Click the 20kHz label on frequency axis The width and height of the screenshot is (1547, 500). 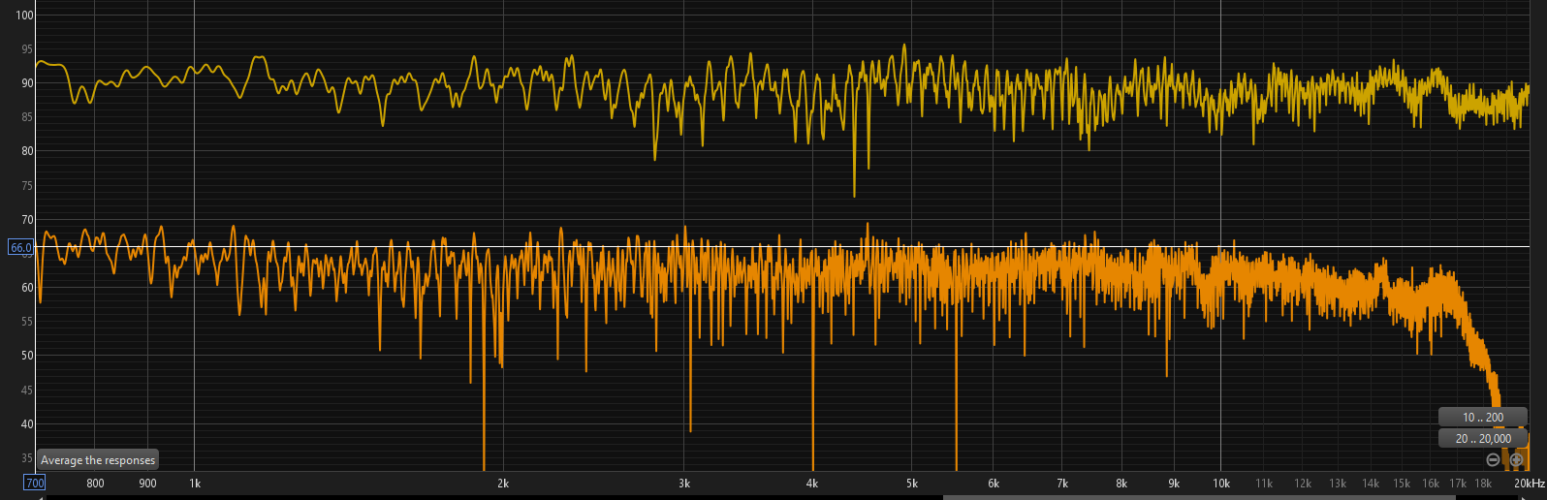point(1530,483)
